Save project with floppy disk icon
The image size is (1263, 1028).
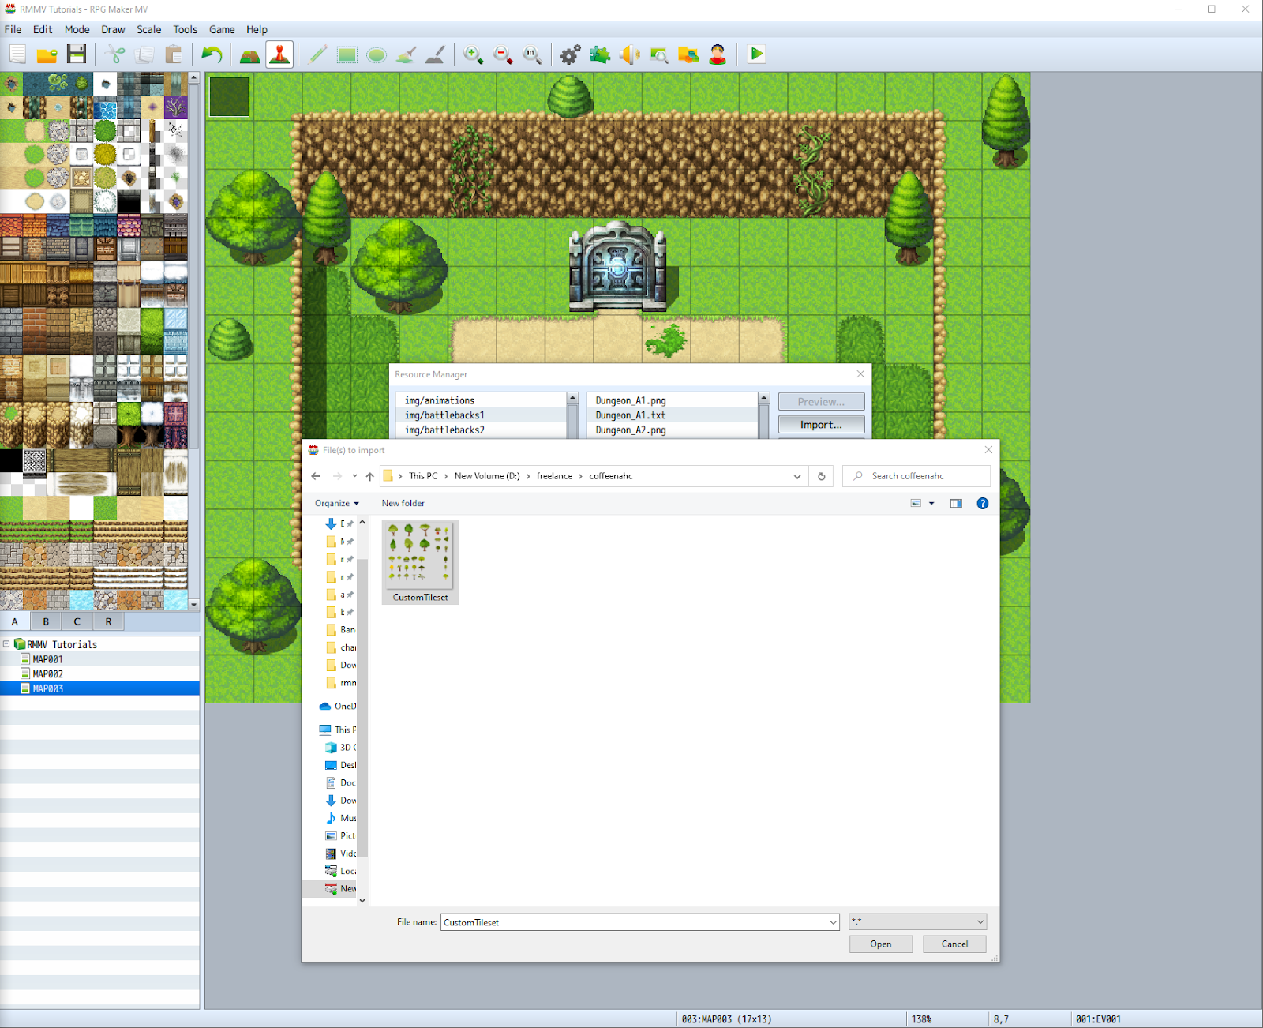click(77, 54)
